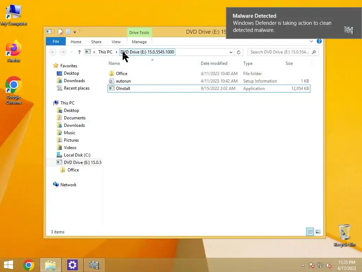This screenshot has height=272, width=362.
Task: Open Office subfolder in navigation tree
Action: click(x=73, y=170)
